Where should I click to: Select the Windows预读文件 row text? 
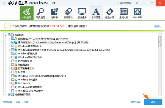[x=28, y=54]
